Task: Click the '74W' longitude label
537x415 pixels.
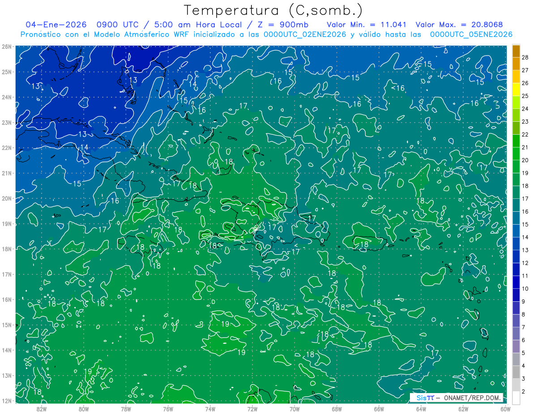Action: click(210, 409)
